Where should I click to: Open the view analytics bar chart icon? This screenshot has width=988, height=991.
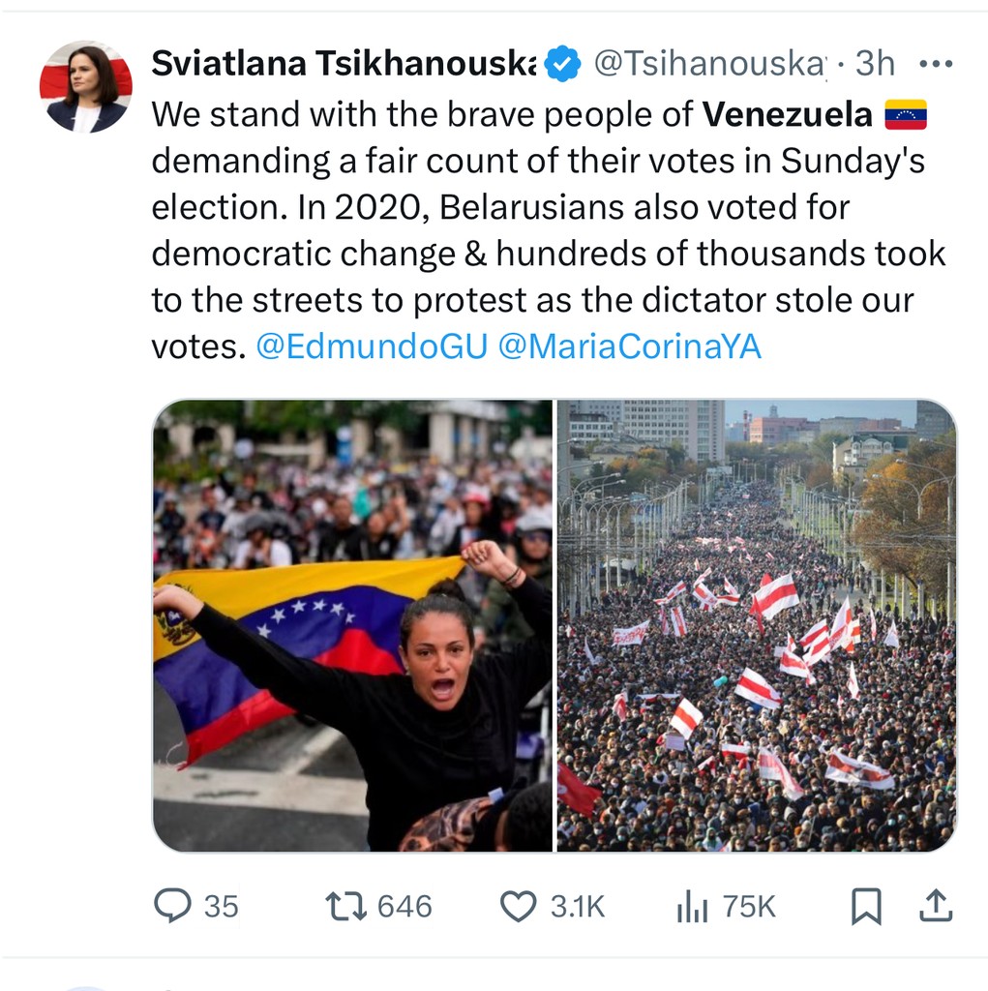(x=692, y=906)
